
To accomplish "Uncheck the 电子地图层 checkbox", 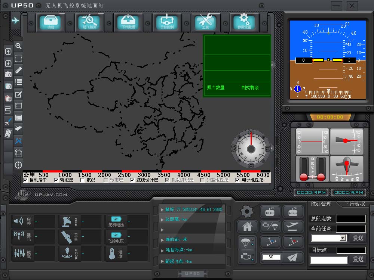I will 237,180.
